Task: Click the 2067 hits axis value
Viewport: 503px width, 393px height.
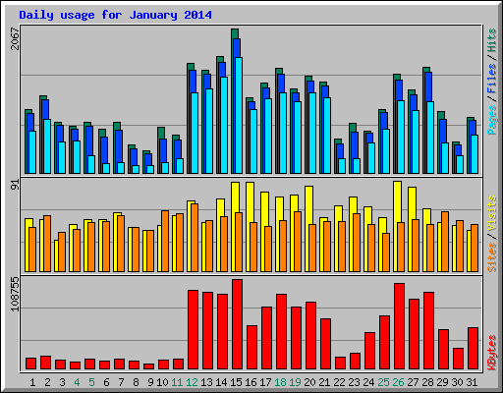Action: click(15, 38)
